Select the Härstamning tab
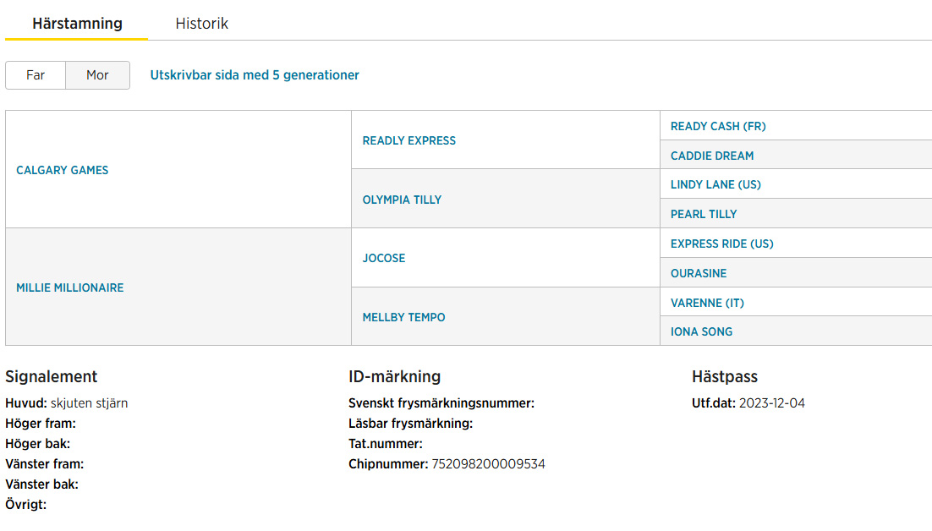The image size is (932, 531). click(x=77, y=24)
